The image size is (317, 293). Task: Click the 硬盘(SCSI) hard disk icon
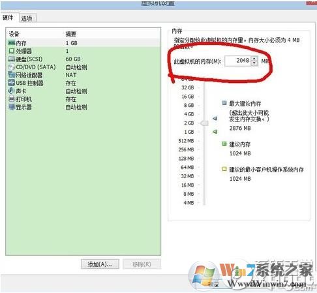(x=12, y=59)
